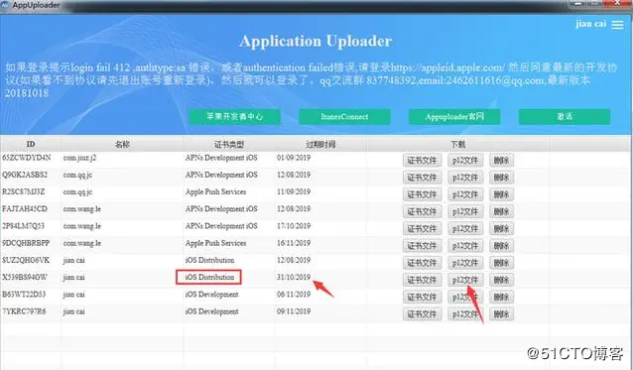Visit the Appuploader官网 button
633x370 pixels.
click(454, 117)
